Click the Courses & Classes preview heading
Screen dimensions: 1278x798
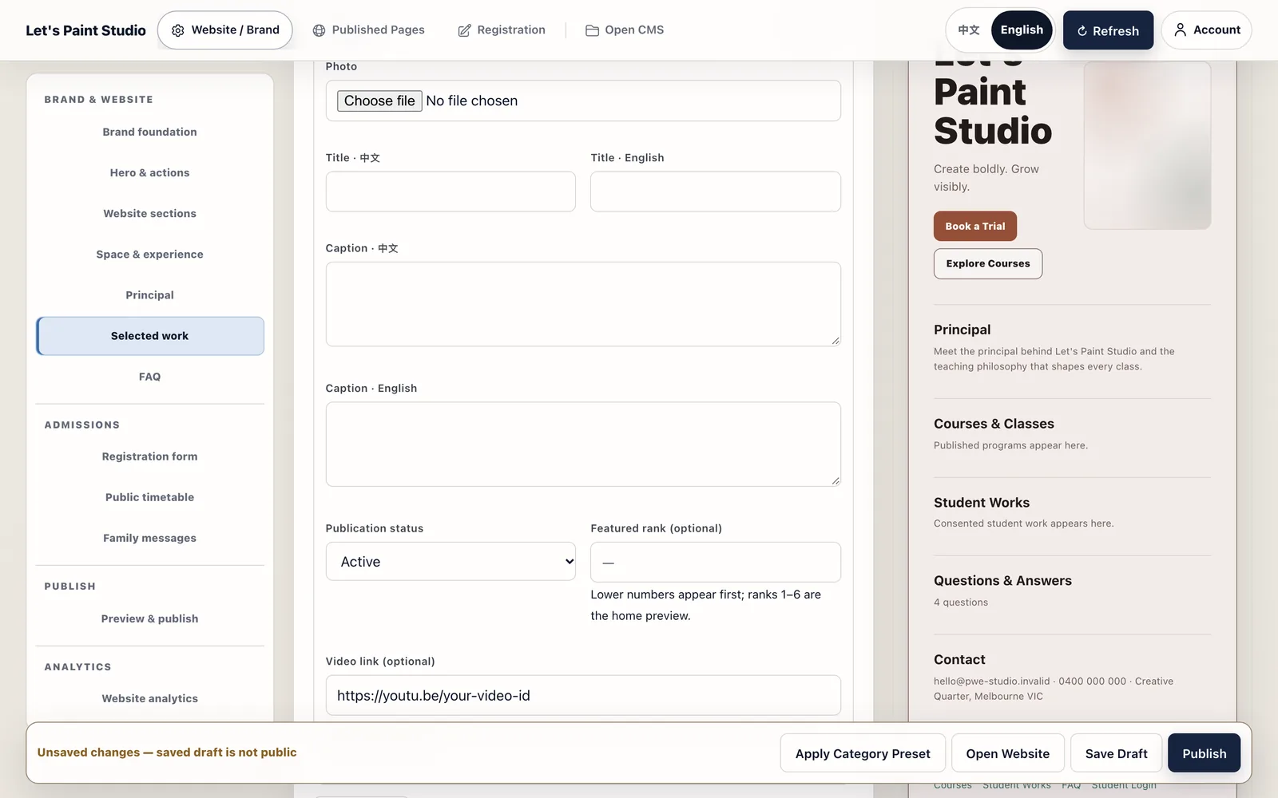(x=994, y=424)
